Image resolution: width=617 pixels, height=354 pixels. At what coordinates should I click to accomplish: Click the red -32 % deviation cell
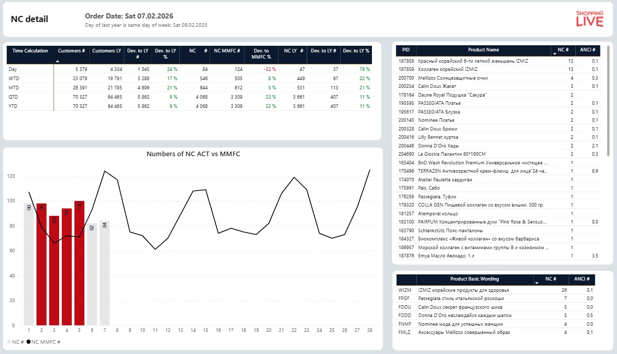[x=270, y=69]
